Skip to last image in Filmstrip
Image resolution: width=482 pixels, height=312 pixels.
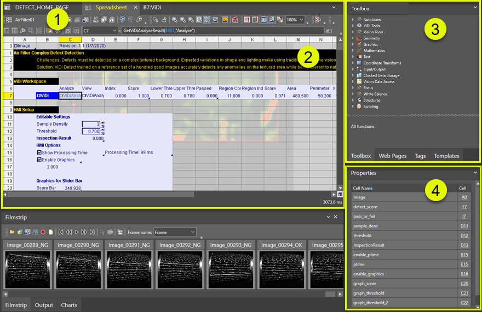coord(91,232)
